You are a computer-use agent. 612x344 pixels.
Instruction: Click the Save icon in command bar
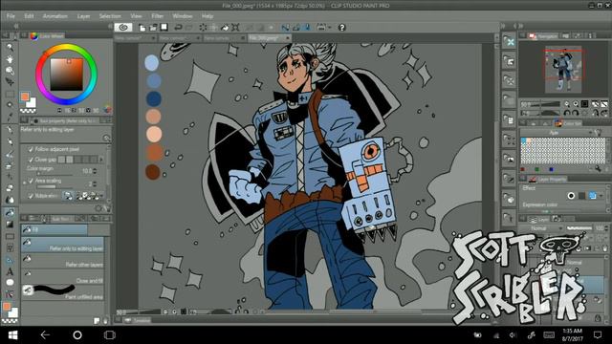pyautogui.click(x=164, y=28)
